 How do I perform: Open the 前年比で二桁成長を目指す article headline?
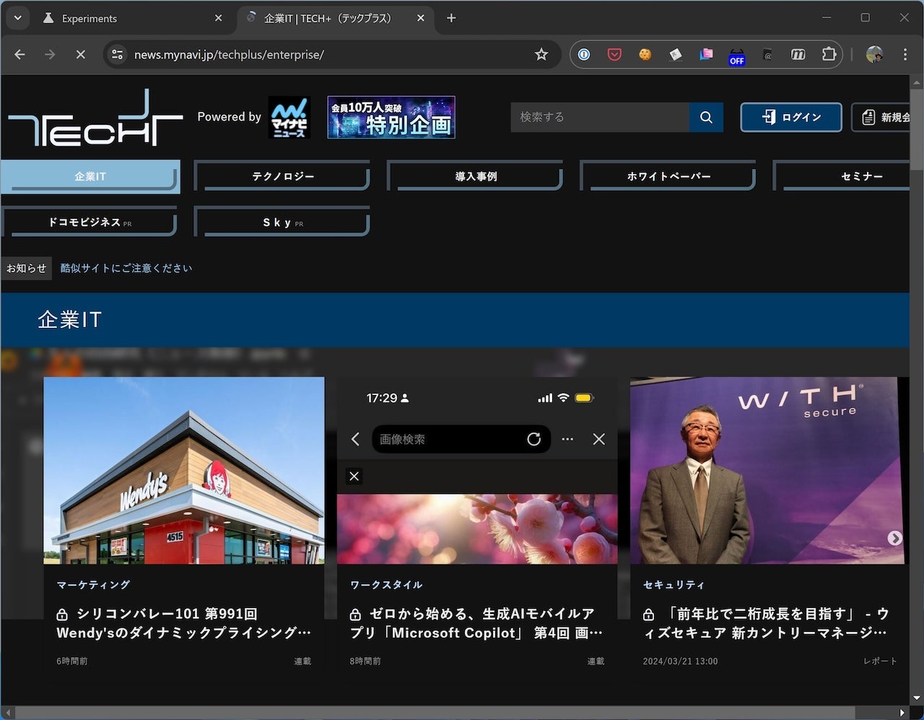click(x=766, y=623)
